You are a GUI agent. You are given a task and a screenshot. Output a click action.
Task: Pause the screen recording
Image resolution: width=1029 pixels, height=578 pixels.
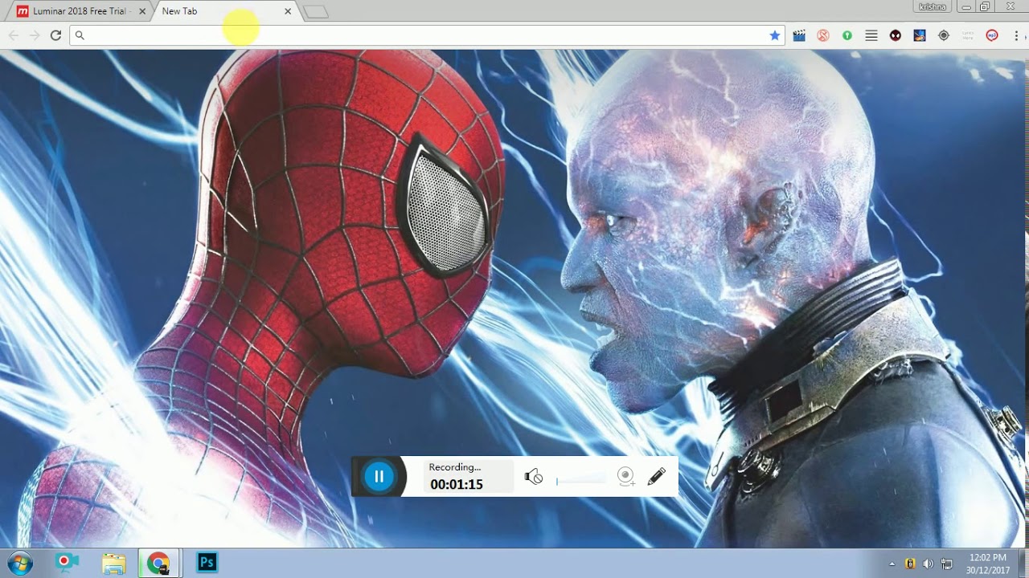379,476
